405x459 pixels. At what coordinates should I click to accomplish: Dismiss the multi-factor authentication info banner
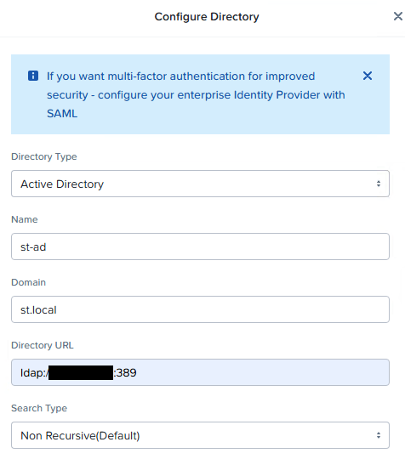click(368, 76)
